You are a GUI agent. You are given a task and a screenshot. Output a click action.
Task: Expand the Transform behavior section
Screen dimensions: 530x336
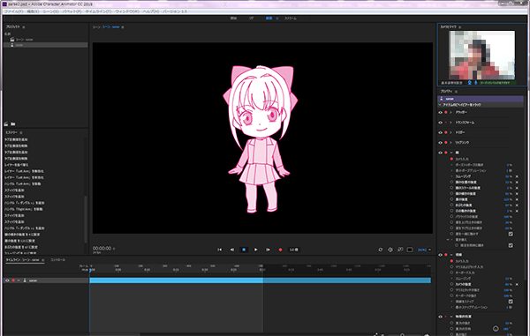(450, 123)
